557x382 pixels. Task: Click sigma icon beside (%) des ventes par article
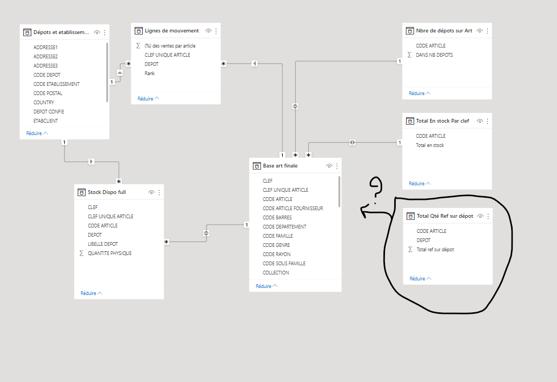[x=138, y=46]
